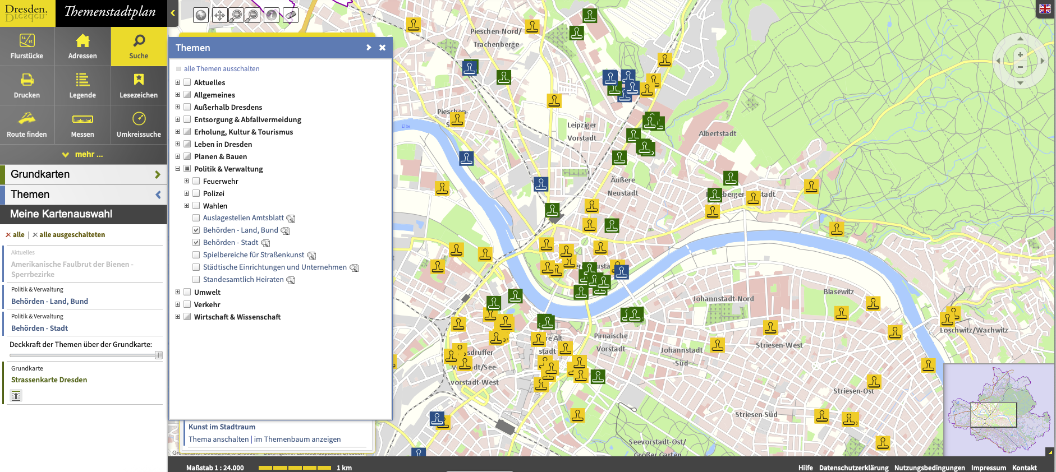The image size is (1056, 472).
Task: Move Strassenkarte layer to top icon
Action: 16,396
